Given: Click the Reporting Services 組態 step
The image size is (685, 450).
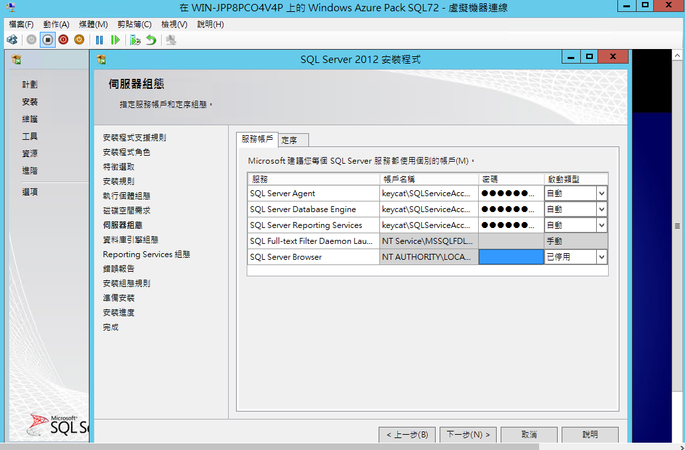Looking at the screenshot, I should (147, 254).
